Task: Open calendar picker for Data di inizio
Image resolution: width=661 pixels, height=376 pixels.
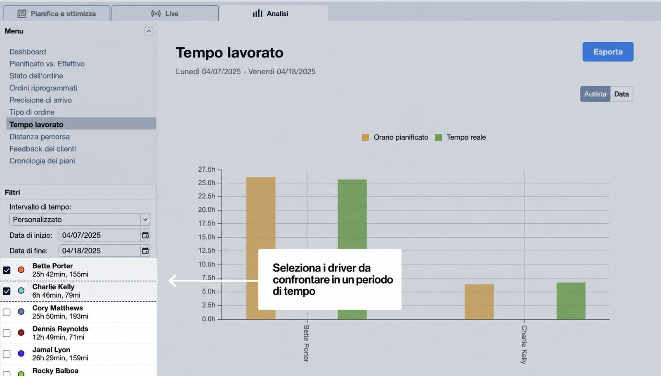Action: click(145, 235)
